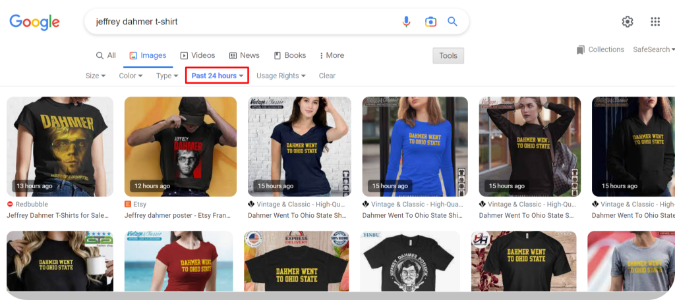Open the navy V-neck Ohio State shirt image
Viewport: 675px width, 300px height.
coord(299,147)
